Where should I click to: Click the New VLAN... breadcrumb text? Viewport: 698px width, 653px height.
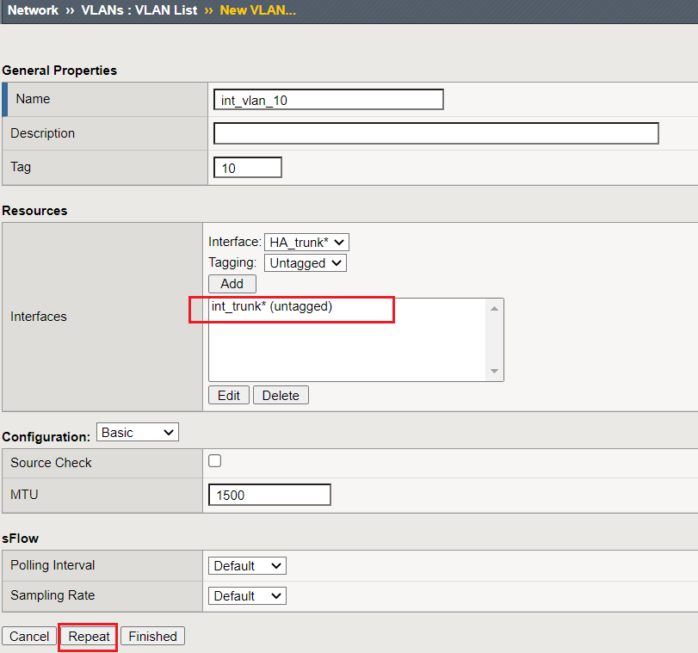coord(257,10)
